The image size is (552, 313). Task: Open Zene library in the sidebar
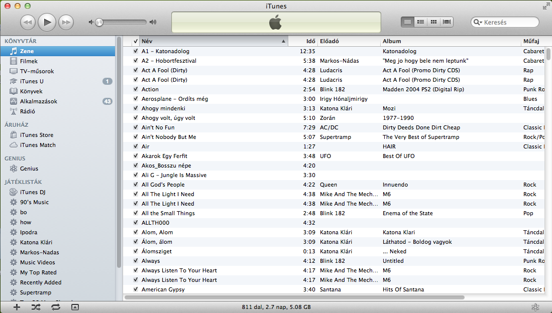(58, 51)
